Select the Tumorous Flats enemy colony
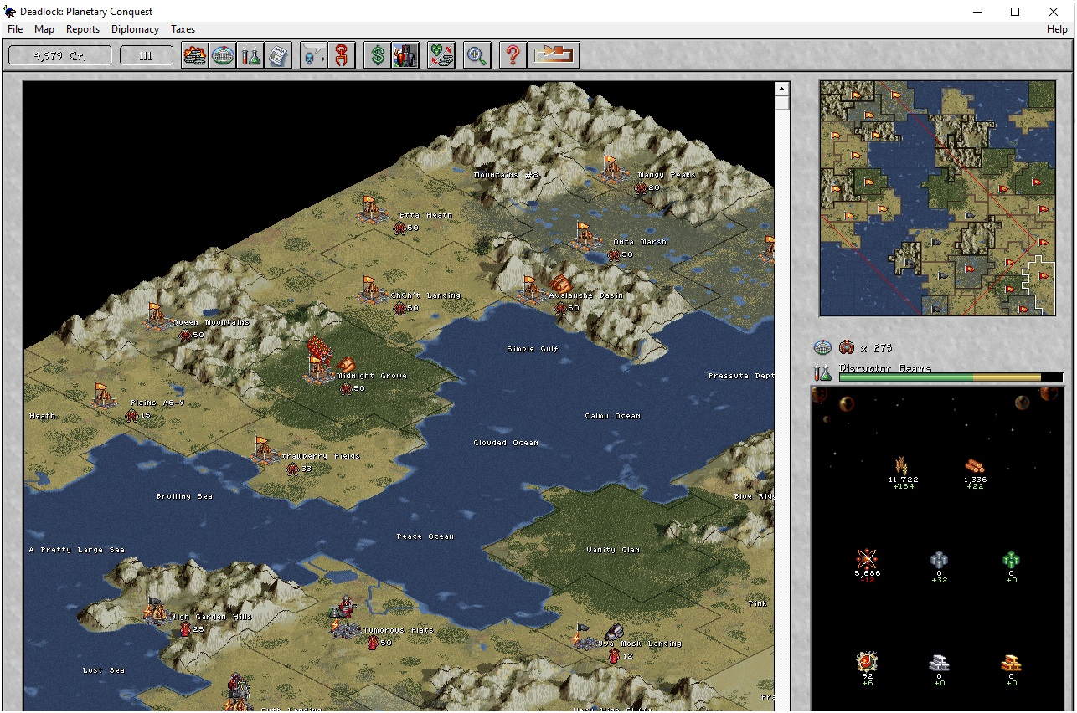This screenshot has height=713, width=1077. tap(344, 618)
